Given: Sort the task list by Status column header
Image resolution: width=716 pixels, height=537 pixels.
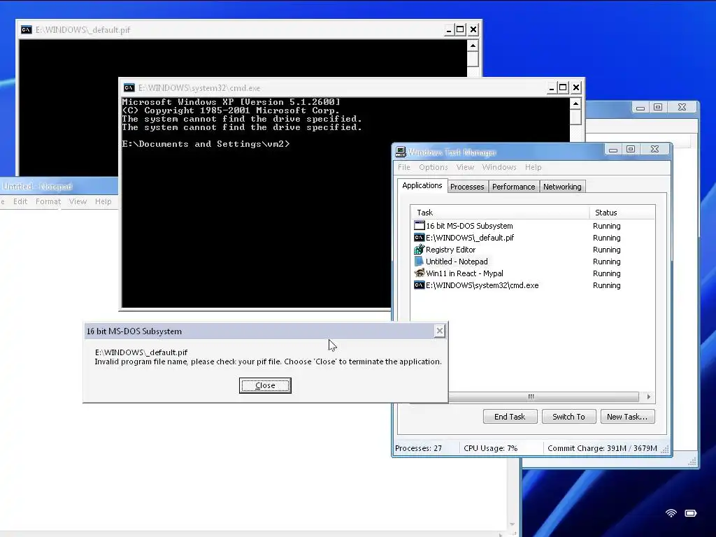Looking at the screenshot, I should click(x=622, y=213).
